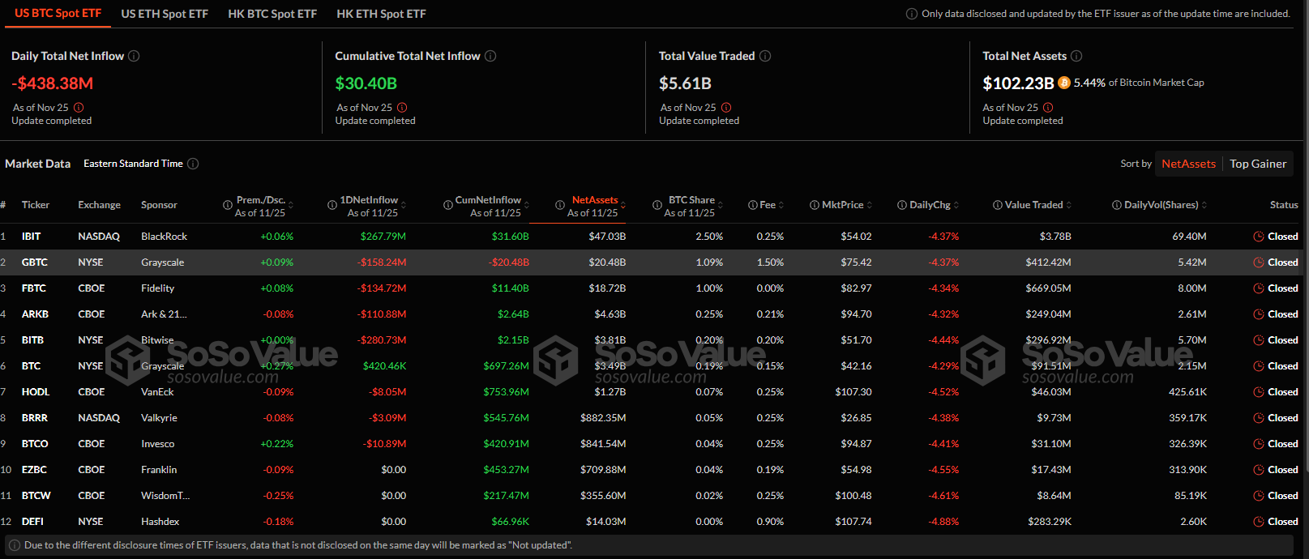Sort table by Top Gainer

pyautogui.click(x=1258, y=164)
